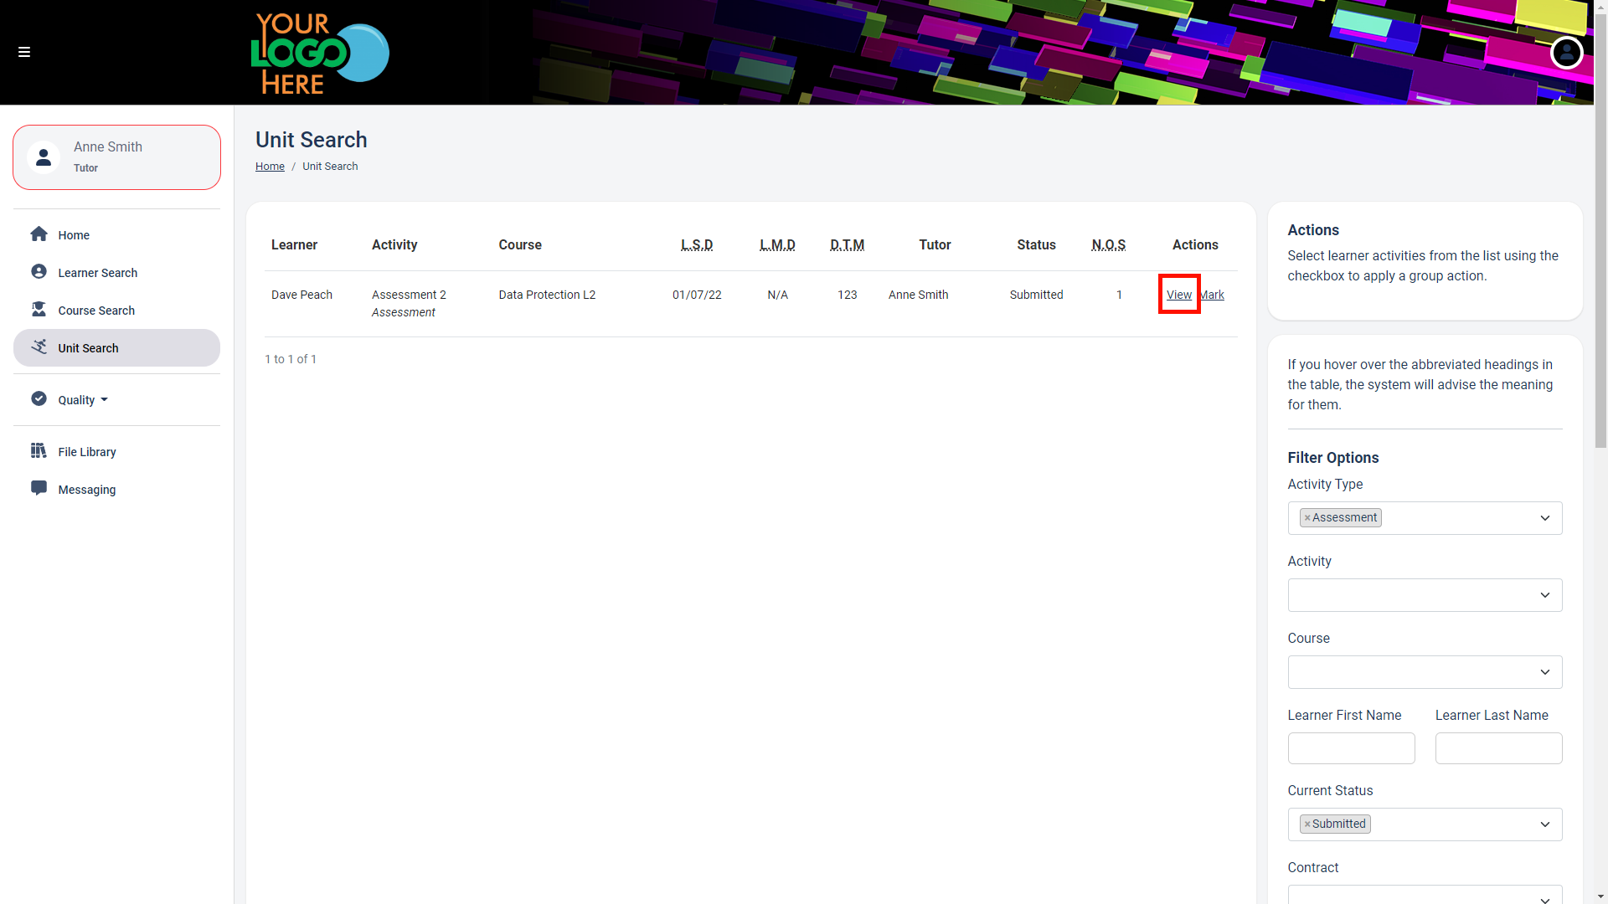Click the Tutor column heading

[935, 245]
